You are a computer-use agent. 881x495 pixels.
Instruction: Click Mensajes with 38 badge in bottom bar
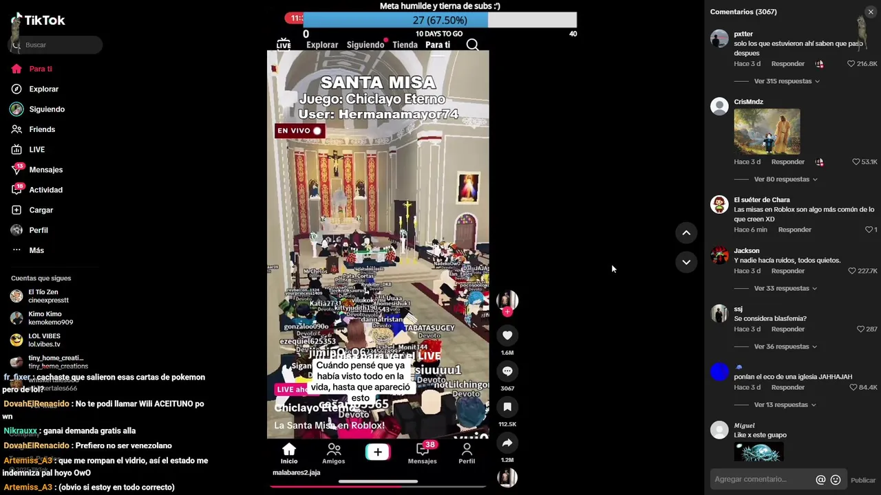[x=423, y=454]
